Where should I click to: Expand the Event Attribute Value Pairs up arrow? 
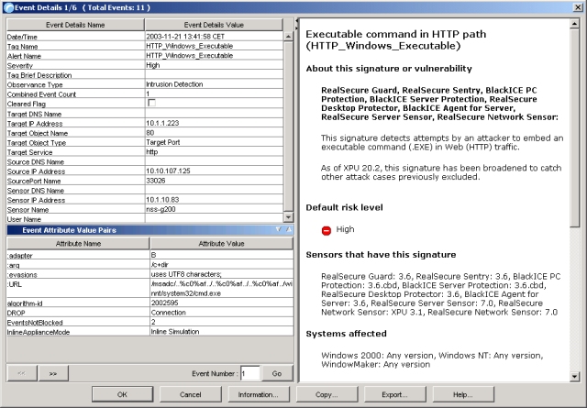coord(289,229)
